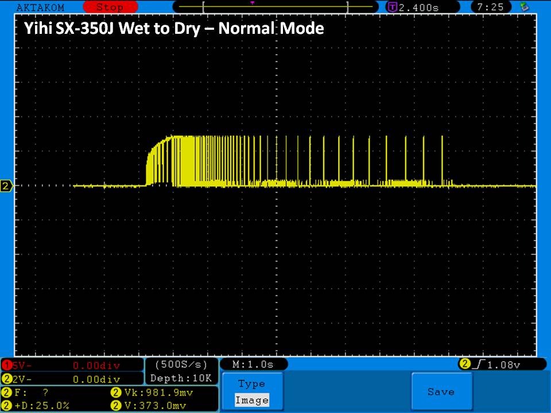This screenshot has width=551, height=413.
Task: Click the red channel 1 indicator icon
Action: pos(7,365)
